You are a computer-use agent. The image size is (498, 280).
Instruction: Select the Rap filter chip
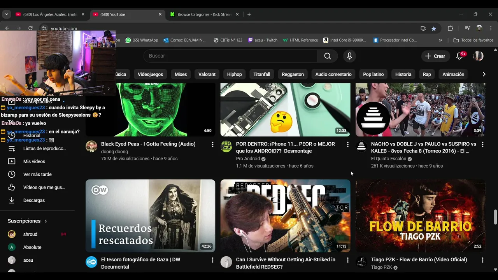click(x=427, y=74)
